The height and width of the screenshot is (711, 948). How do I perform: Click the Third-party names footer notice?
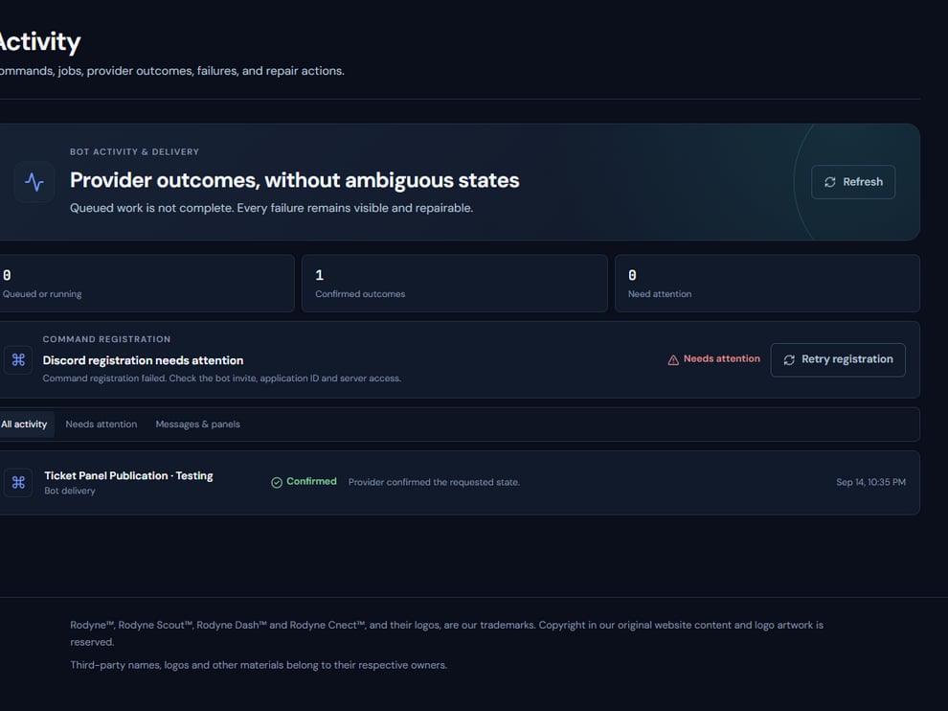coord(259,665)
